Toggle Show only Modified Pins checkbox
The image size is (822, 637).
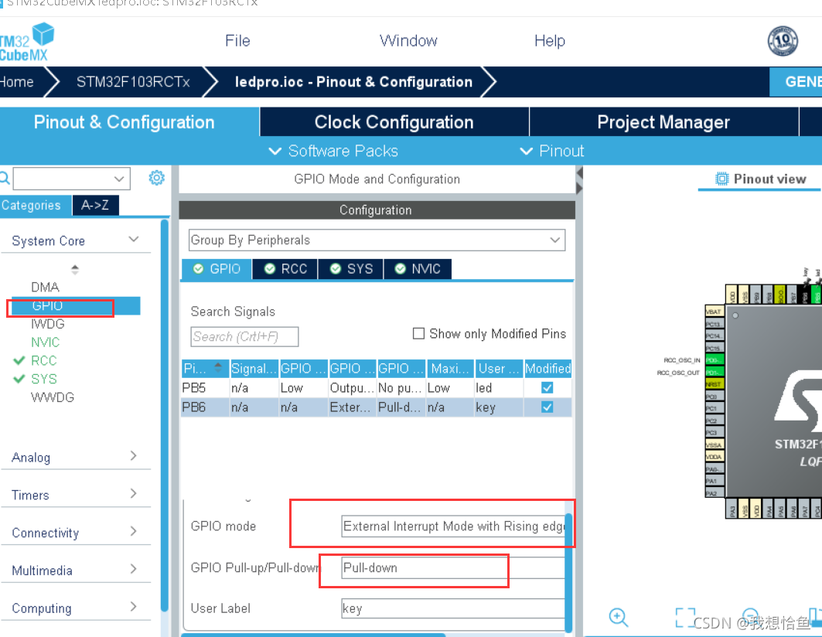click(418, 333)
